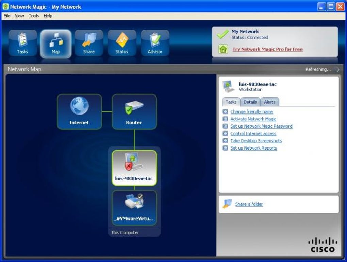Open the Tools menu
Image resolution: width=347 pixels, height=262 pixels.
[x=34, y=16]
